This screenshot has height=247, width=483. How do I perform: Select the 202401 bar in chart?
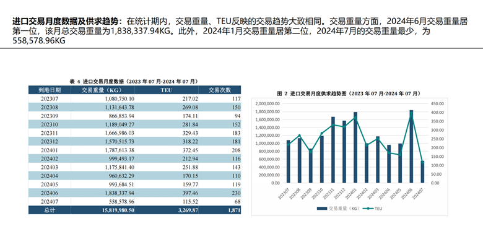point(355,147)
